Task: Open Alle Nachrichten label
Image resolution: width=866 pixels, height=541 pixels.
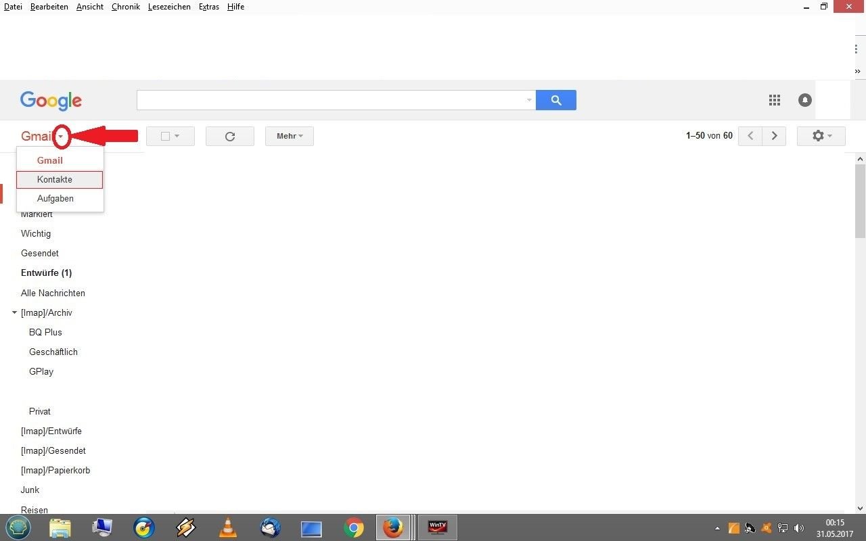Action: pyautogui.click(x=53, y=293)
